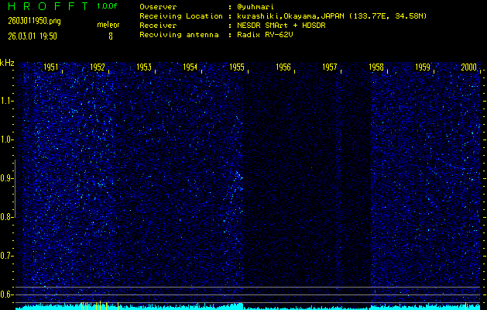Viewport: 487px width, 310px height.
Task: Click the 1.0 kHz axis label
Action: (5, 140)
